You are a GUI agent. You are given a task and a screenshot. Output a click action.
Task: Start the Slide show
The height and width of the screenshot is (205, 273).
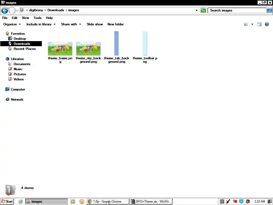[x=95, y=24]
